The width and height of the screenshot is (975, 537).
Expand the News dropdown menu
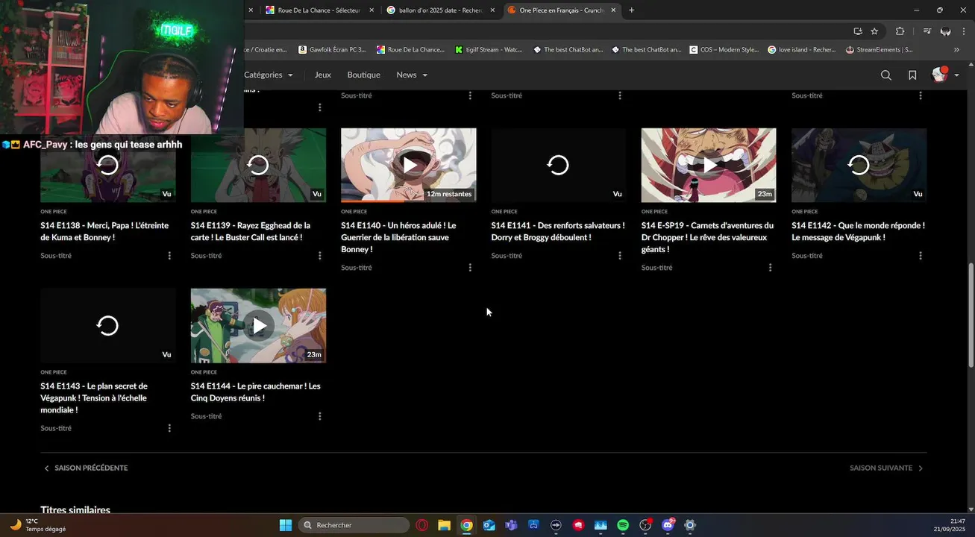coord(412,75)
